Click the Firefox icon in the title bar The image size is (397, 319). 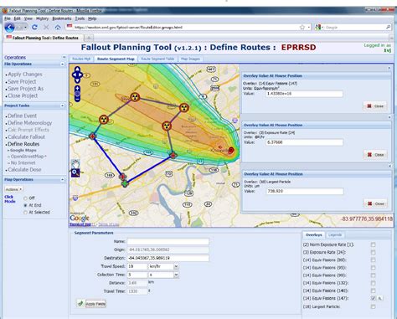5,11
